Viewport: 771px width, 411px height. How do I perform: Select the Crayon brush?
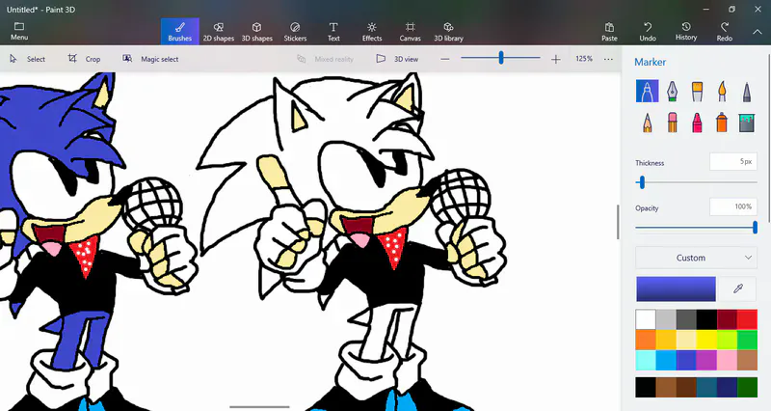[x=697, y=123]
